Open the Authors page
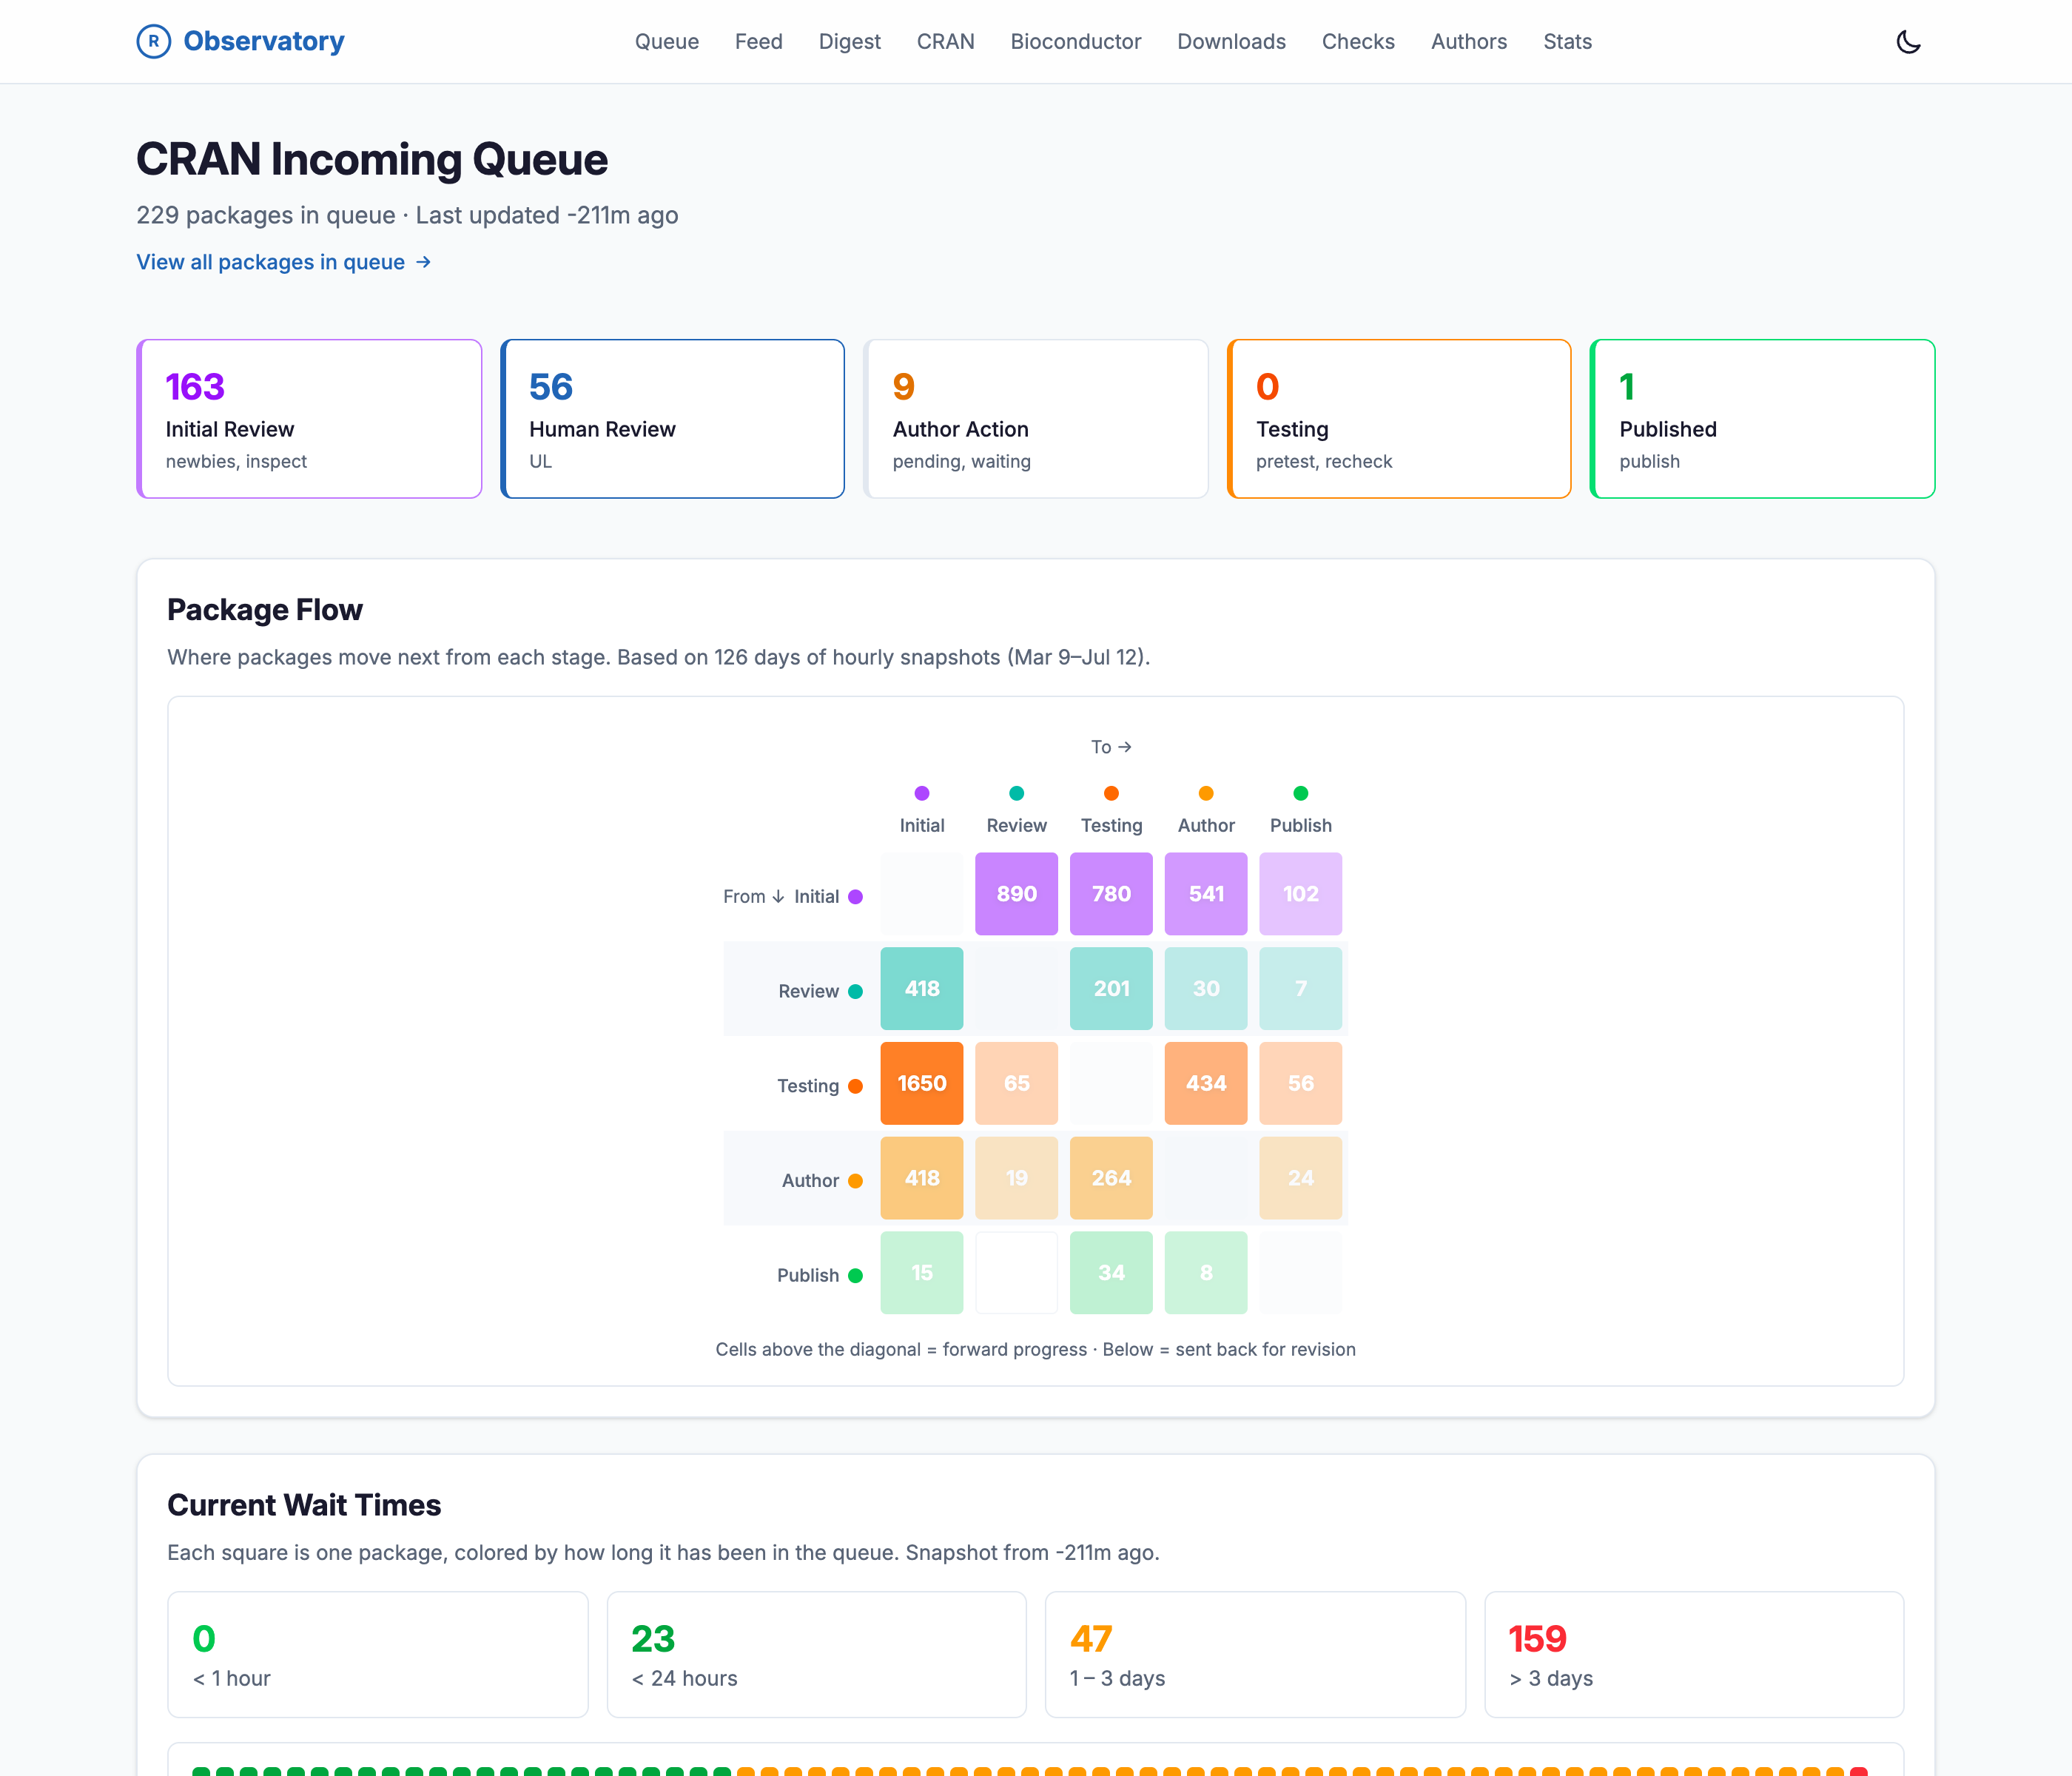2072x1776 pixels. (x=1469, y=41)
